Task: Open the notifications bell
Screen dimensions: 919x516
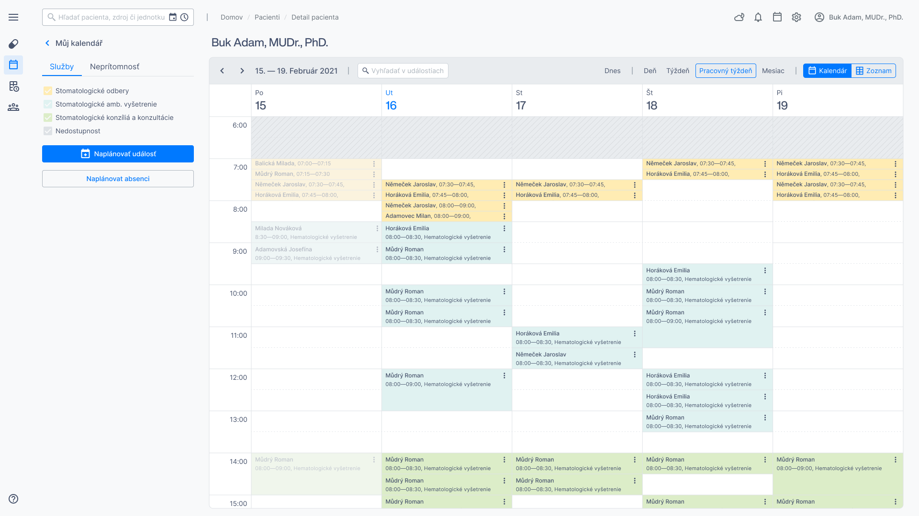Action: tap(758, 17)
